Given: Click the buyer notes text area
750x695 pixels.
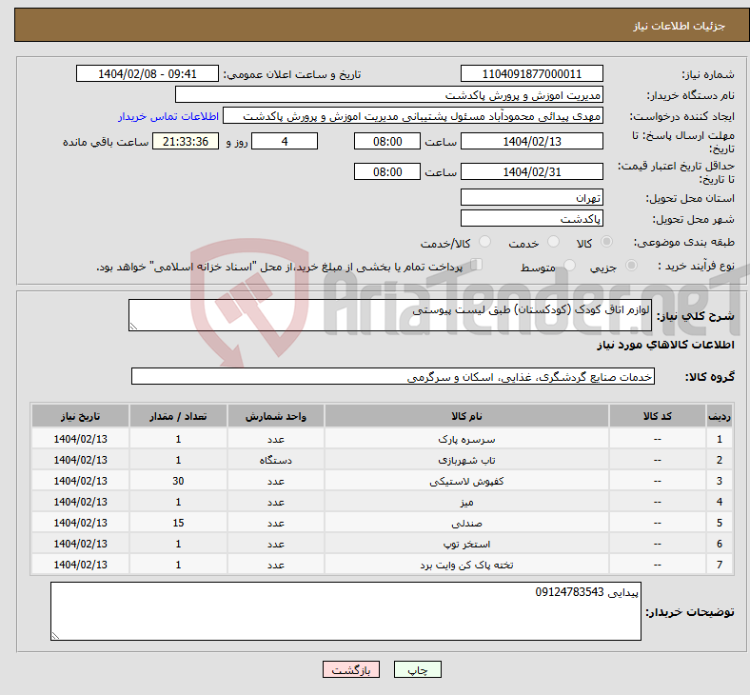Looking at the screenshot, I should pos(345,611).
